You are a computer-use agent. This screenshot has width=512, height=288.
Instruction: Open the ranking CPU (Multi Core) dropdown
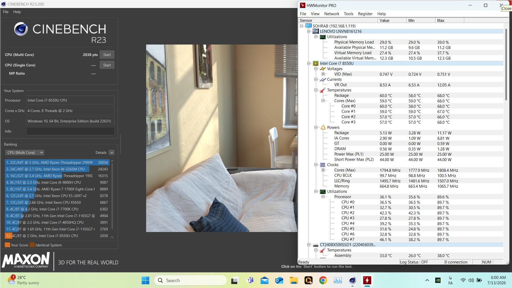pos(25,153)
